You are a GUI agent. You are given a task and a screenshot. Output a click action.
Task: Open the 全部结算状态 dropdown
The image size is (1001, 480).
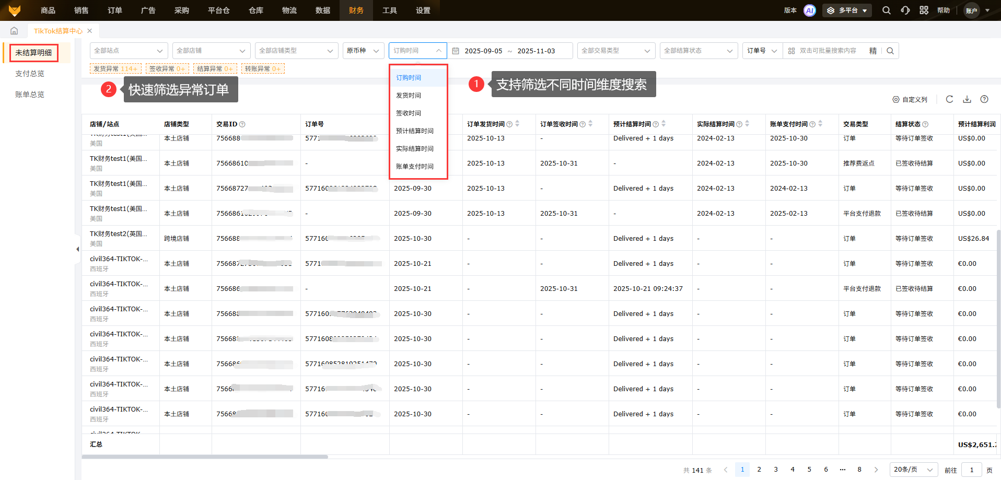699,51
